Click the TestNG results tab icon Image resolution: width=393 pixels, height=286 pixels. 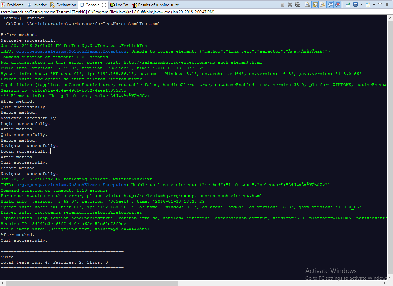134,5
